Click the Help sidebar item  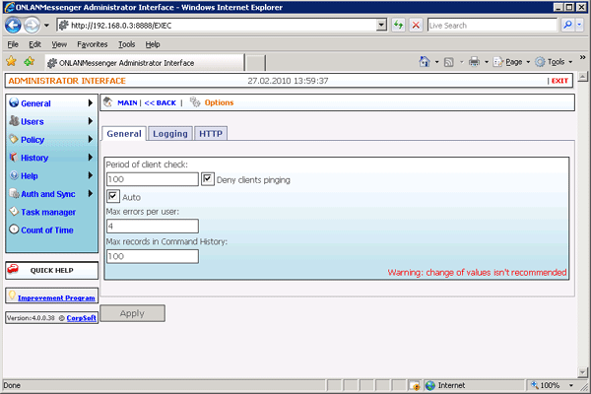coord(30,176)
